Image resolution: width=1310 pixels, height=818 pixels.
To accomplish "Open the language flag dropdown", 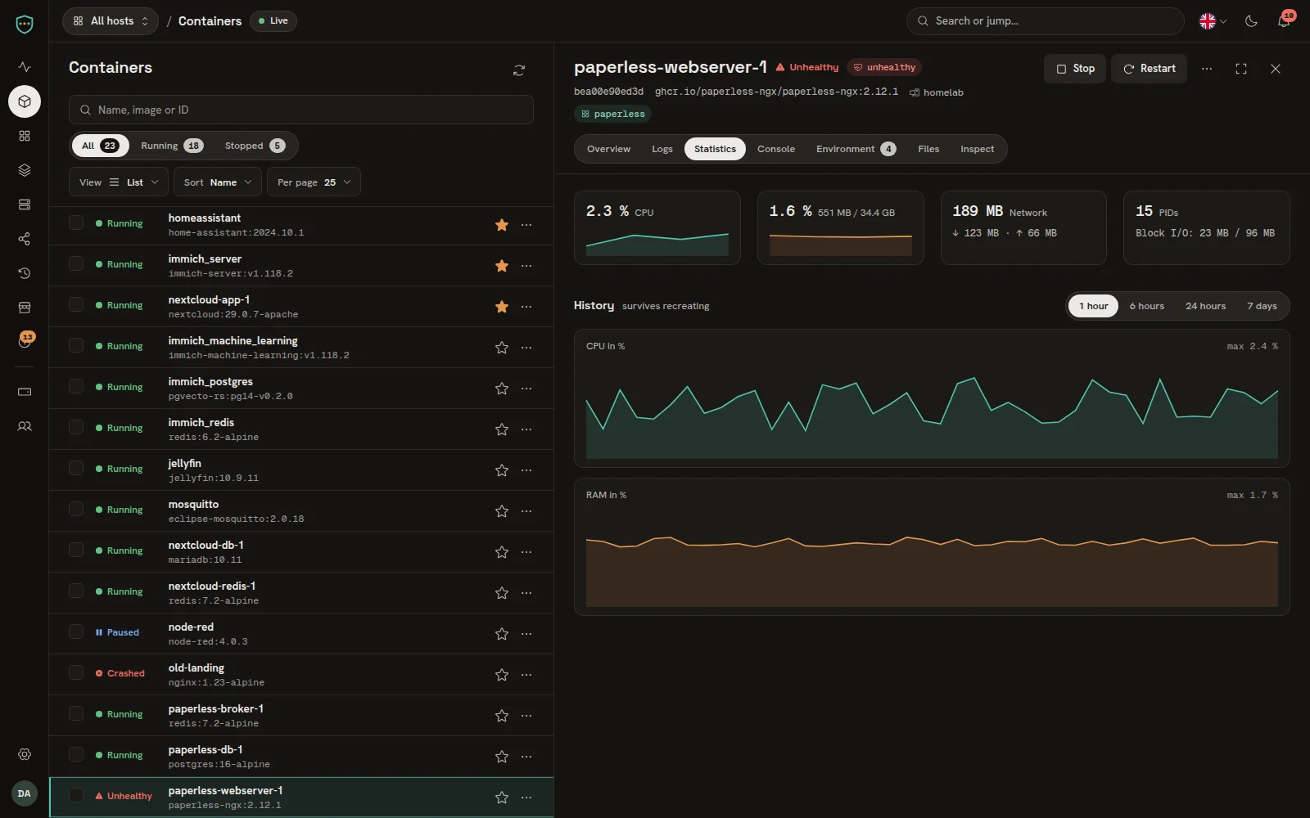I will pyautogui.click(x=1213, y=21).
